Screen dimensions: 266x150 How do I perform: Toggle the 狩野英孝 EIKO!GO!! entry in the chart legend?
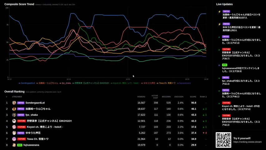90,83
